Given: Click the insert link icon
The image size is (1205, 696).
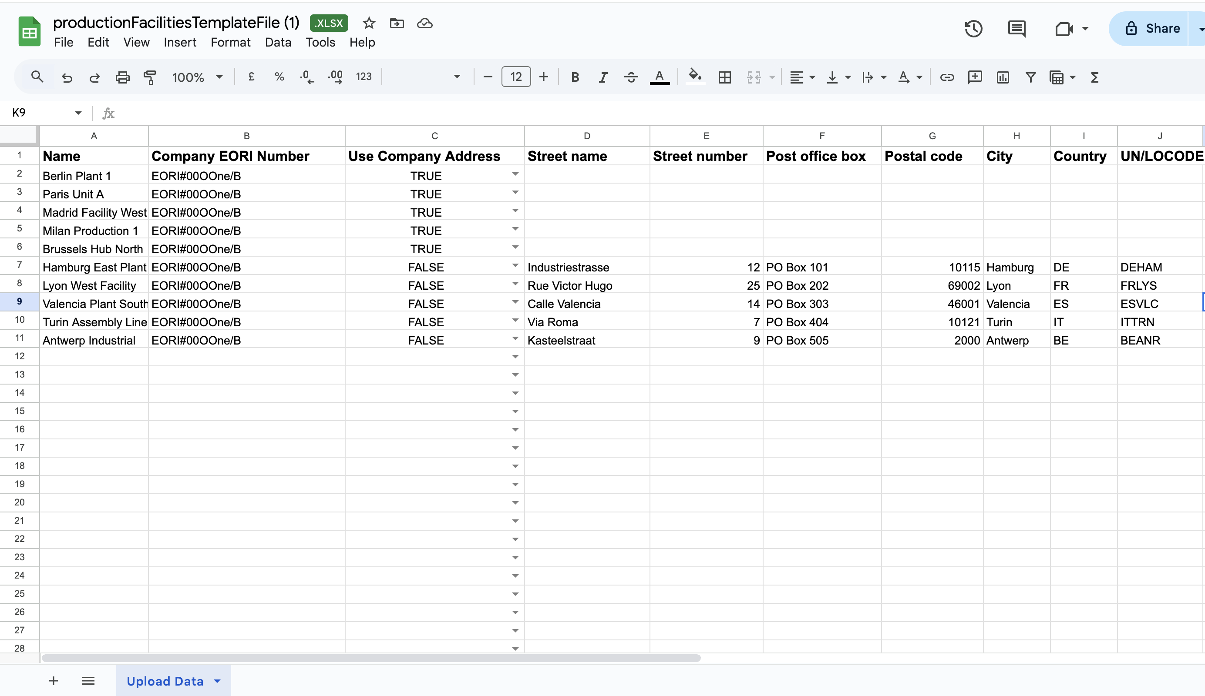Looking at the screenshot, I should [x=947, y=77].
